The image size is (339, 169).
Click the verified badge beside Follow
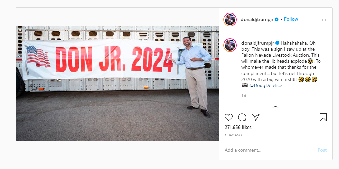(x=277, y=19)
